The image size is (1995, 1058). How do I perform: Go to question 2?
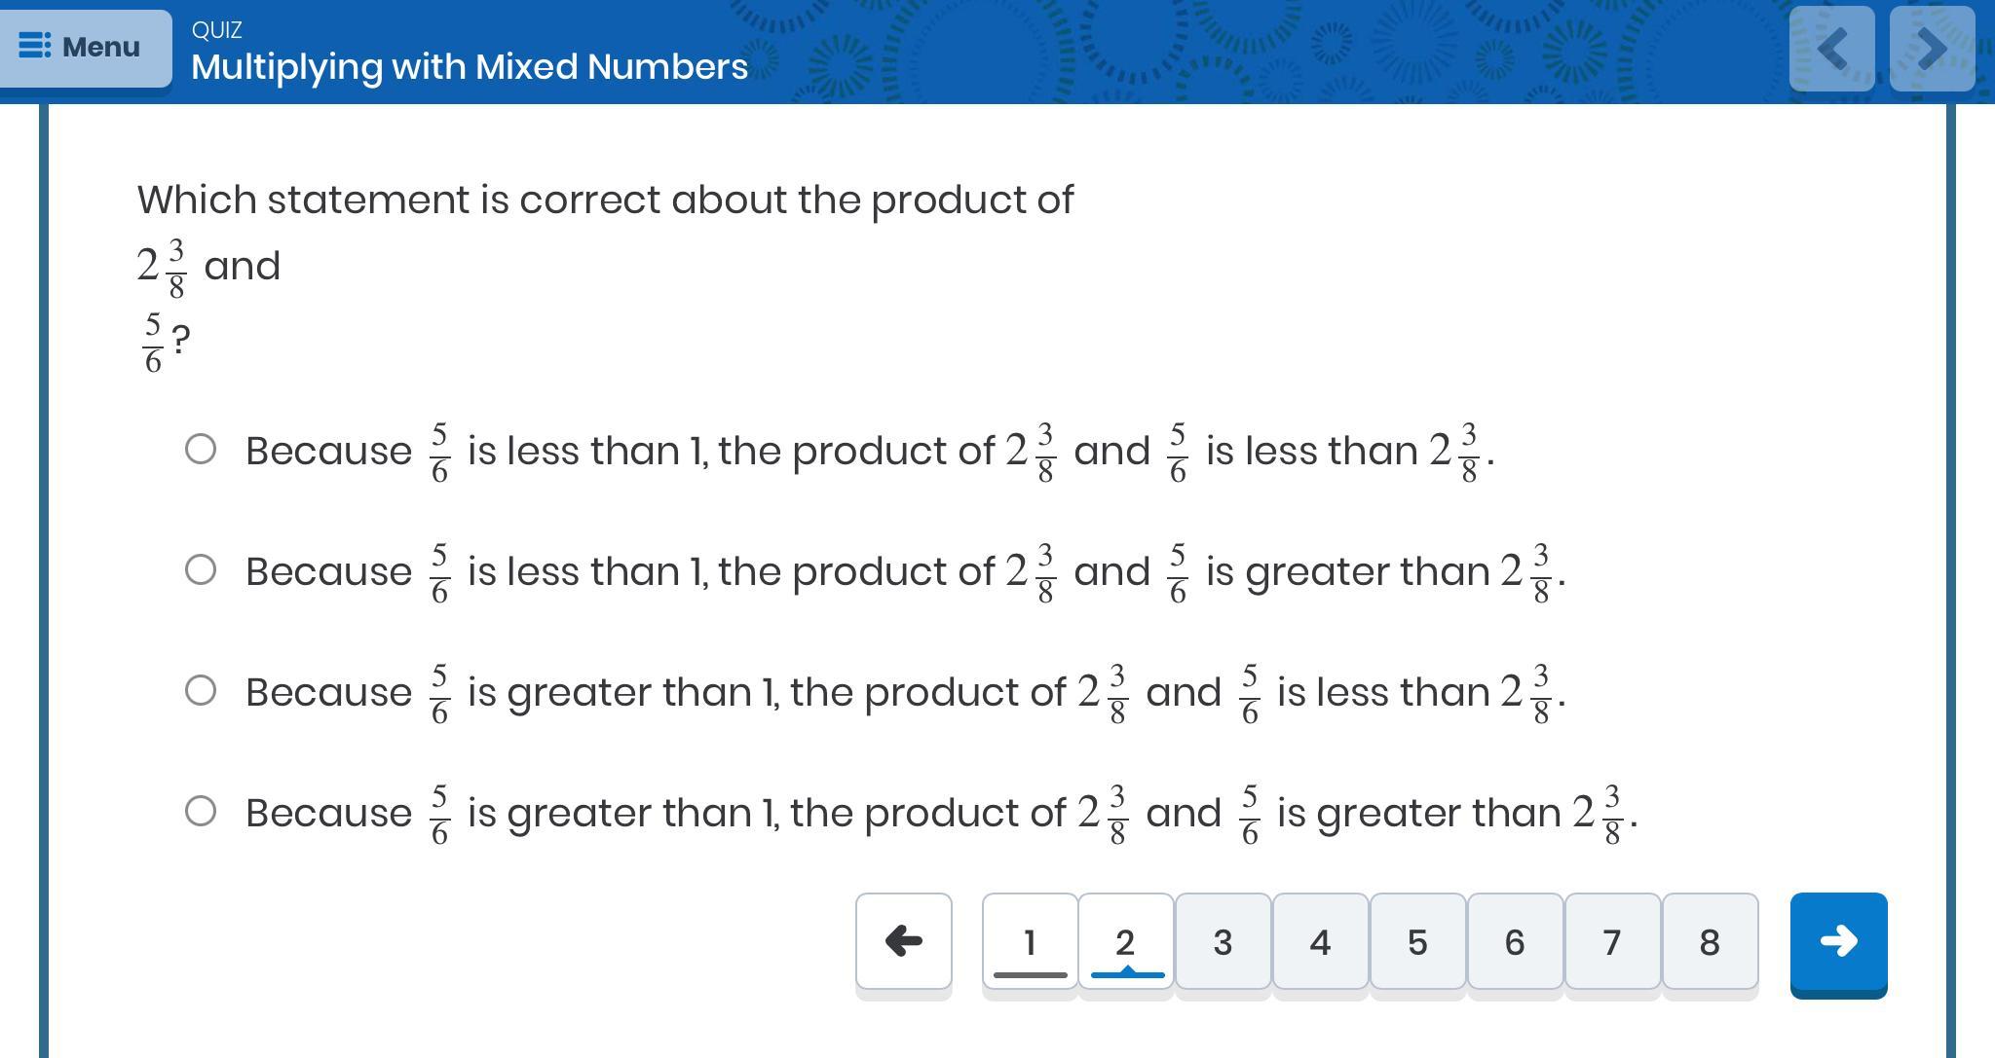click(x=1125, y=941)
